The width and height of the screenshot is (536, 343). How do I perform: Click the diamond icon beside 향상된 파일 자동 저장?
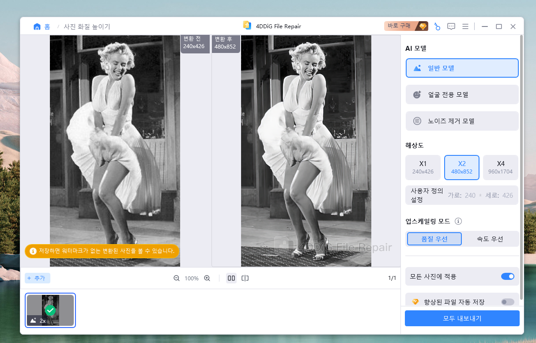tap(415, 302)
